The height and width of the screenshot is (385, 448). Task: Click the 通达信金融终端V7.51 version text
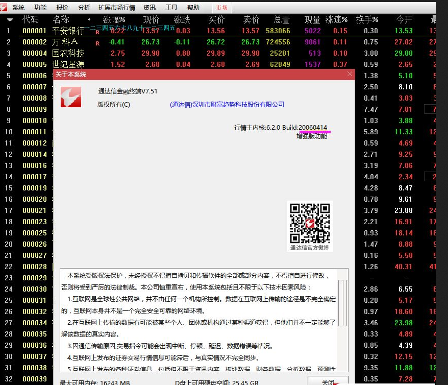[x=128, y=91]
